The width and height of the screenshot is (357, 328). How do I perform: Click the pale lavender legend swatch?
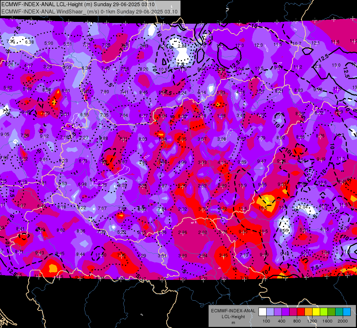(270, 312)
